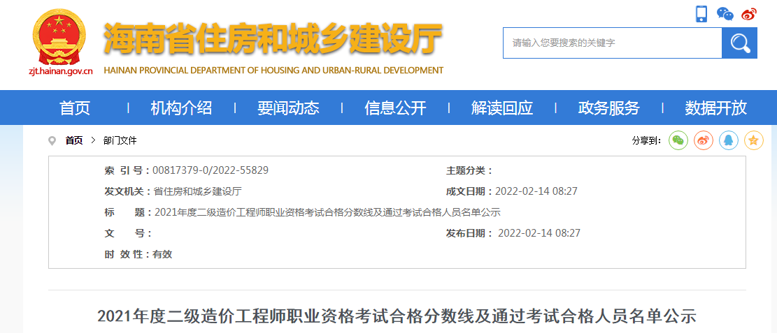Click the 时效性 有效 value

(162, 255)
